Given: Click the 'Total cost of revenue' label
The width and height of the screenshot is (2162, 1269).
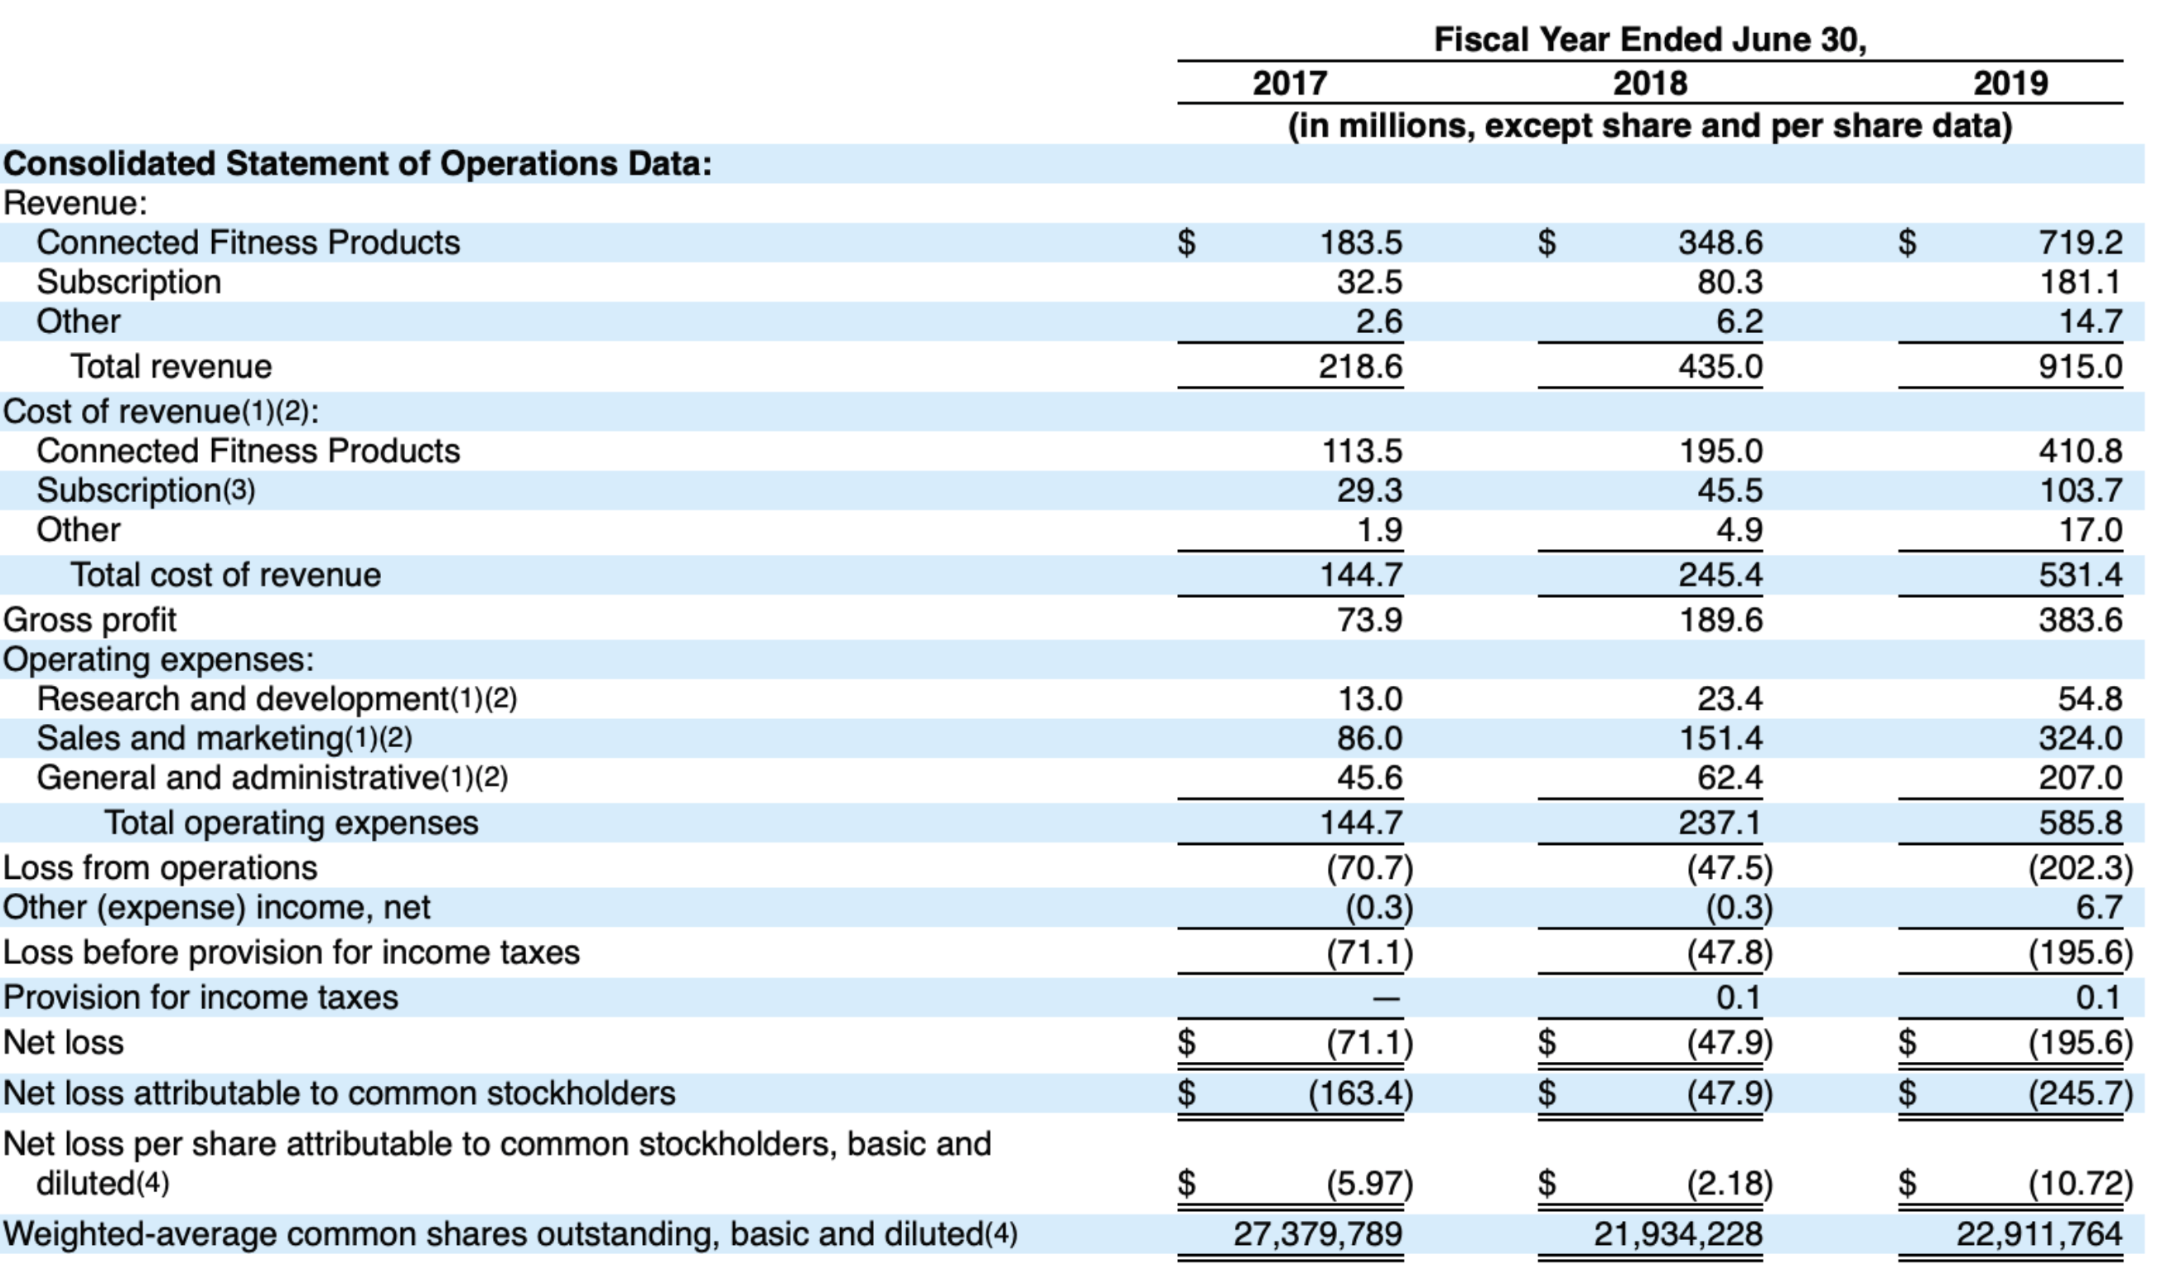Looking at the screenshot, I should click(225, 575).
